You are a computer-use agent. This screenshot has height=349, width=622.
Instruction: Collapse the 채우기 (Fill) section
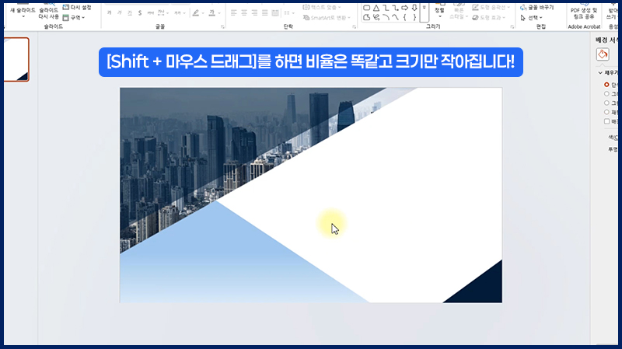[600, 73]
